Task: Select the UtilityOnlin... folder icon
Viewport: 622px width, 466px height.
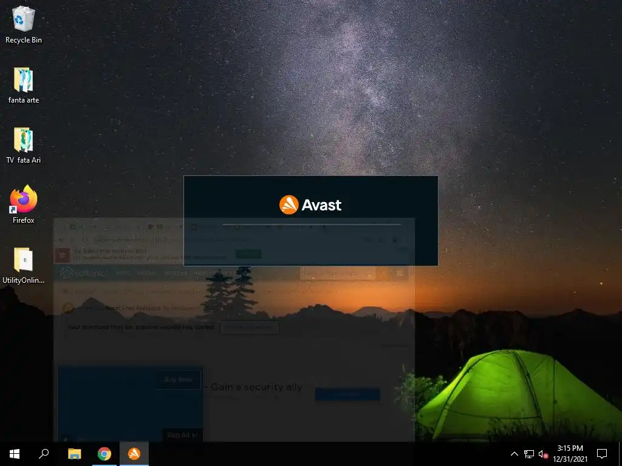Action: coord(24,266)
